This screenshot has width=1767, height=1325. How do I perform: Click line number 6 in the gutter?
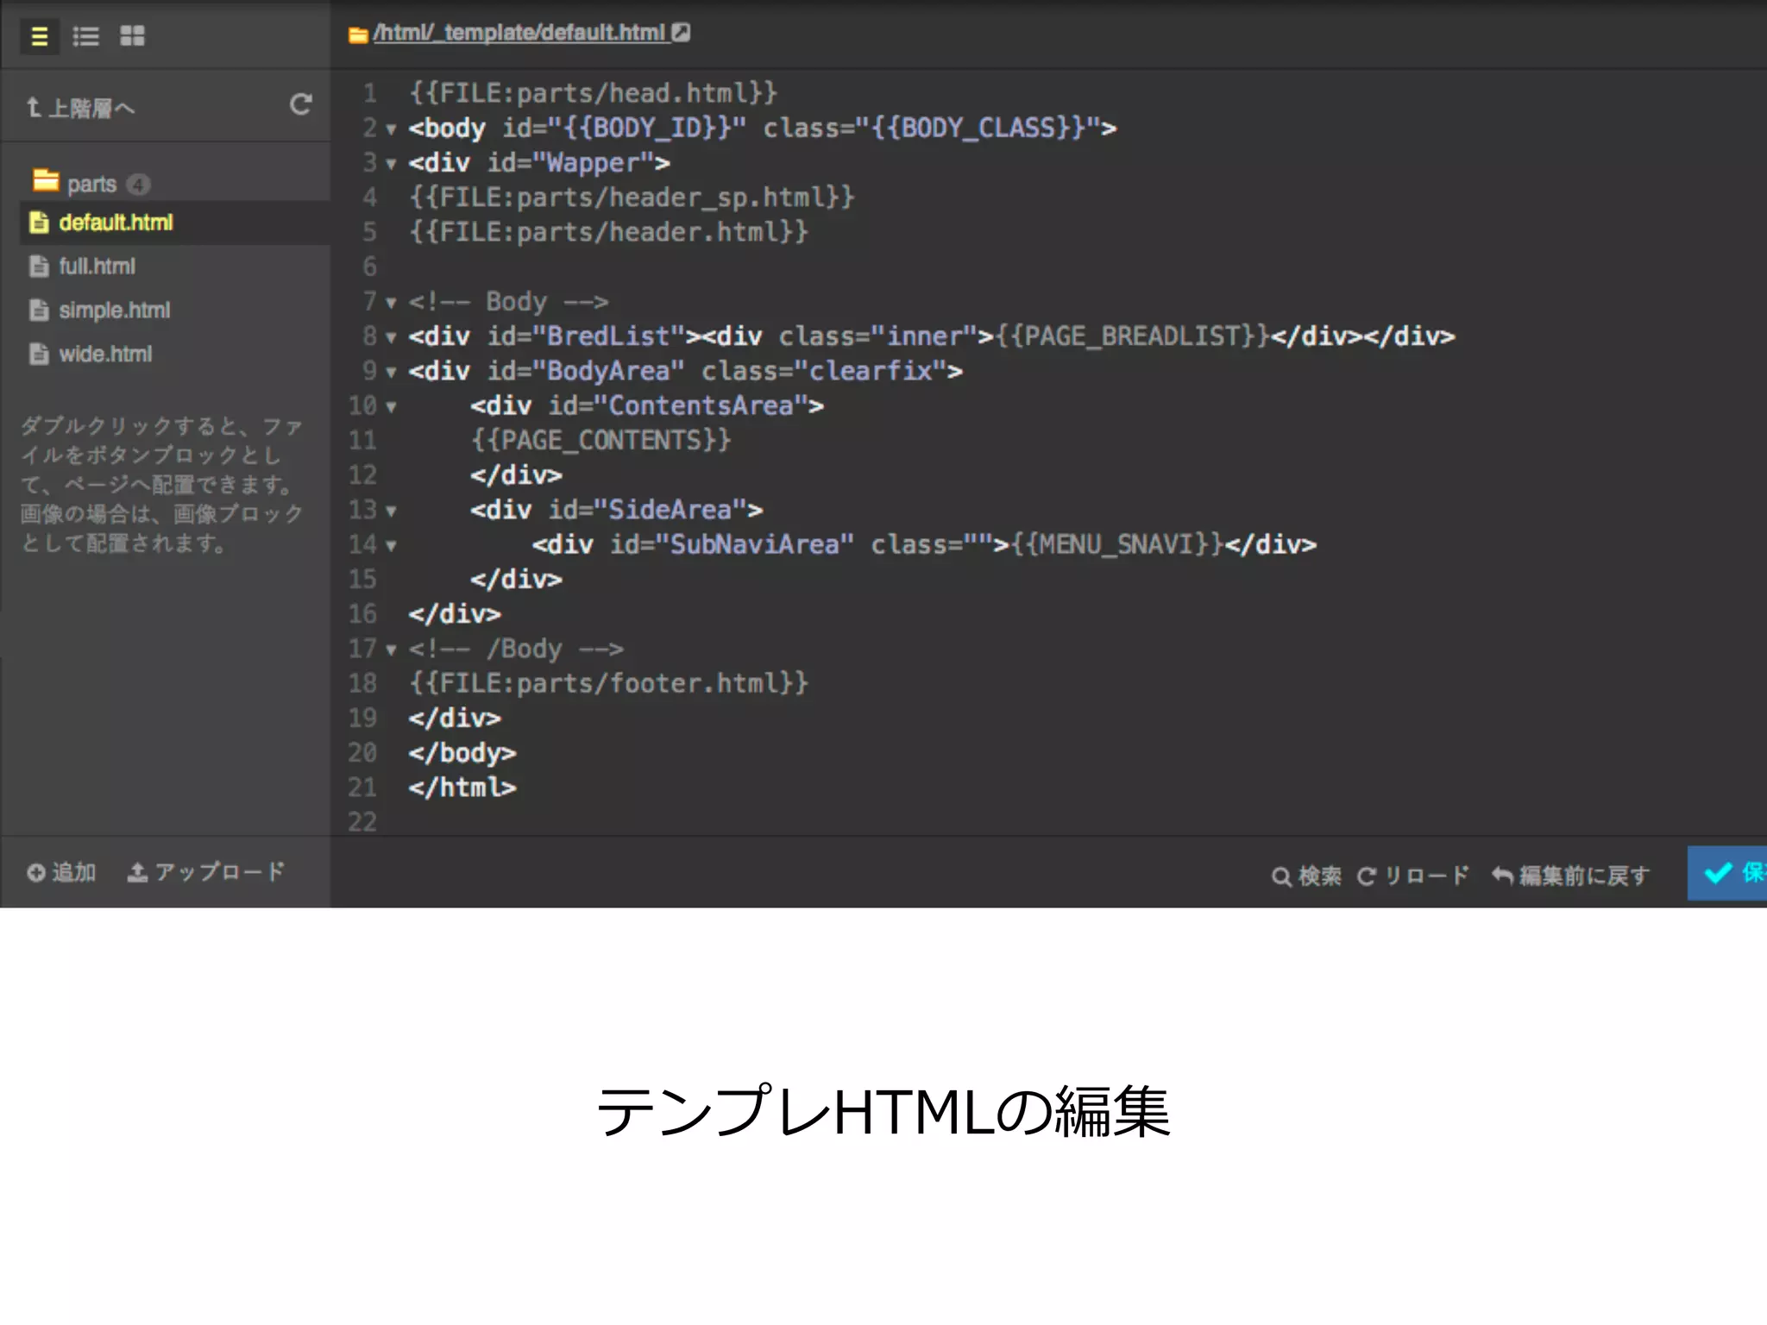[369, 267]
